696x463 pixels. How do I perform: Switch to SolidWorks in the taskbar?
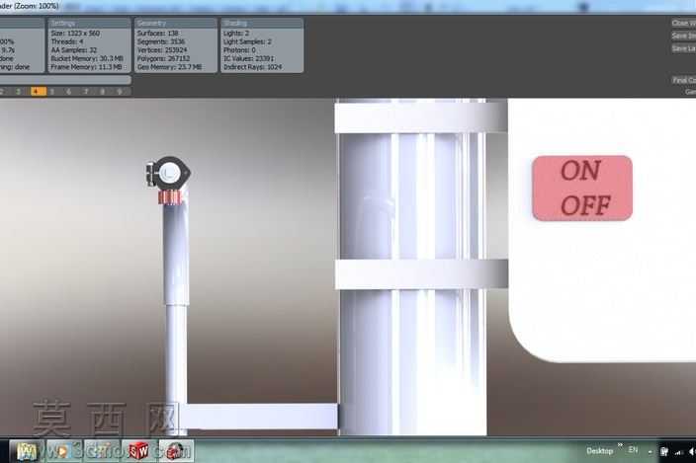(138, 451)
